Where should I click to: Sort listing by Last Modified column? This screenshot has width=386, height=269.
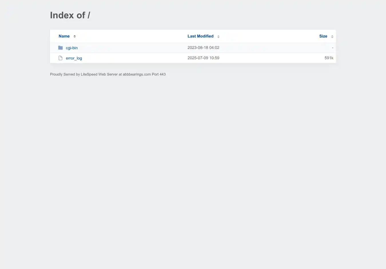(x=200, y=36)
